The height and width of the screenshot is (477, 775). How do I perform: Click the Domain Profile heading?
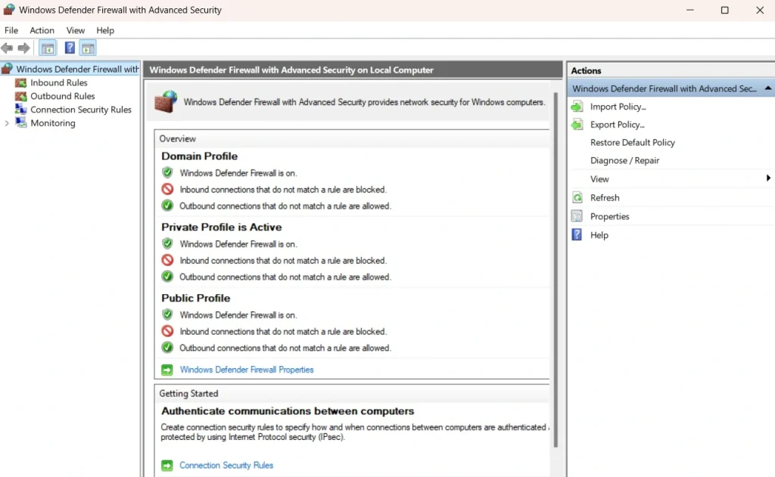click(x=199, y=156)
